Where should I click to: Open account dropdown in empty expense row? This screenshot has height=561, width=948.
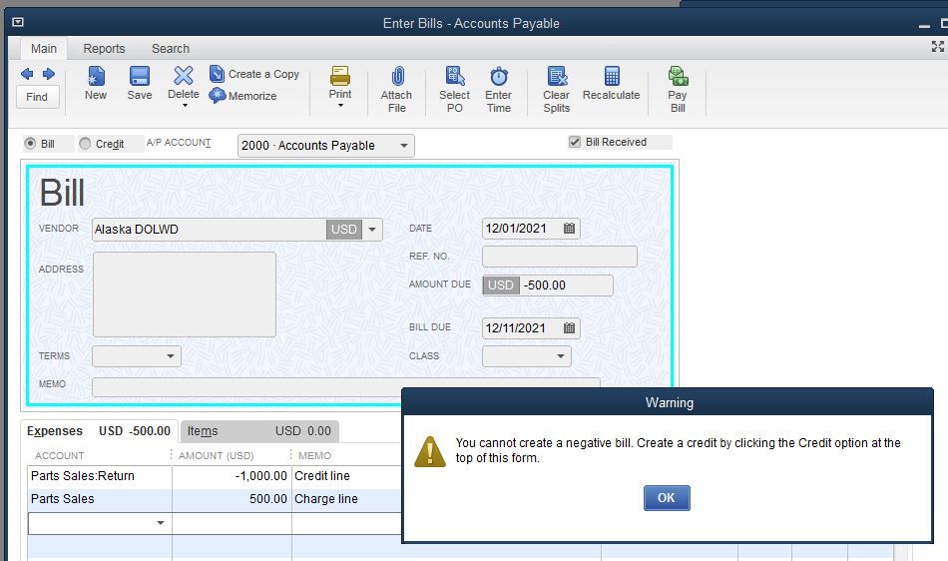[x=161, y=523]
